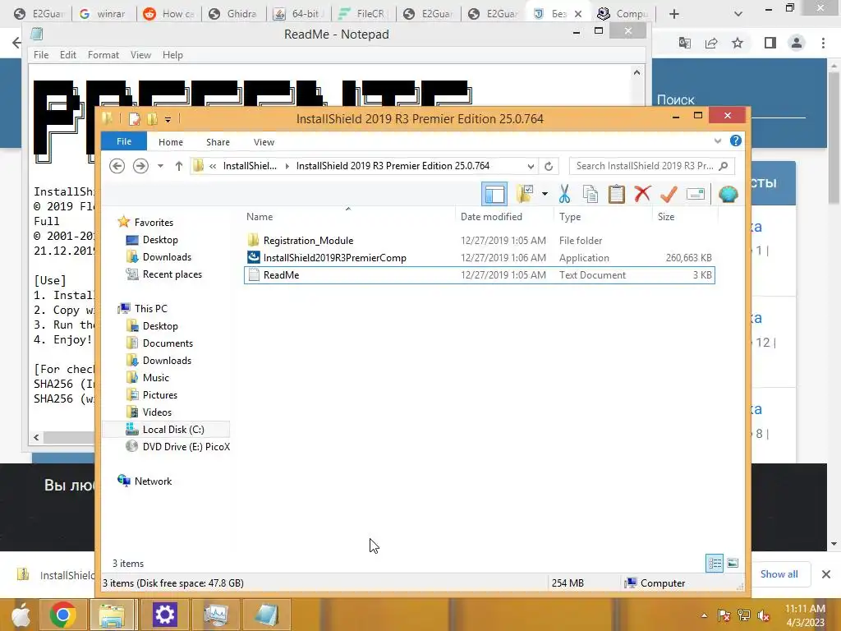Click Notepad vertical scrollbar up arrow
The image size is (841, 631).
pyautogui.click(x=636, y=72)
